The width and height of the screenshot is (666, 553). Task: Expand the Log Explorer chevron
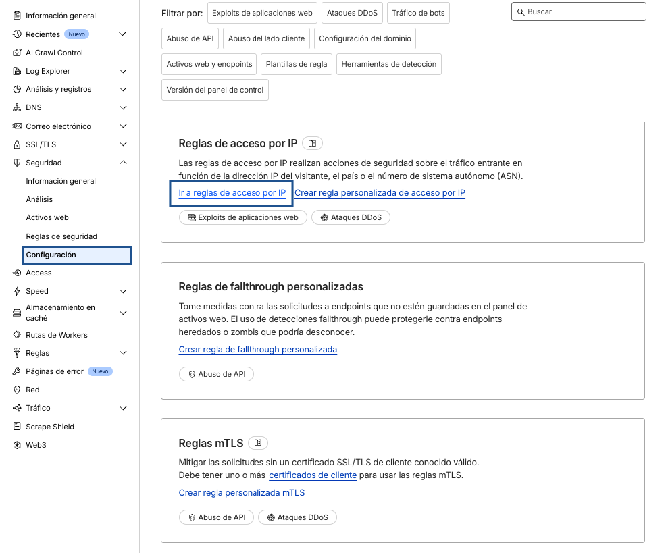pyautogui.click(x=123, y=71)
